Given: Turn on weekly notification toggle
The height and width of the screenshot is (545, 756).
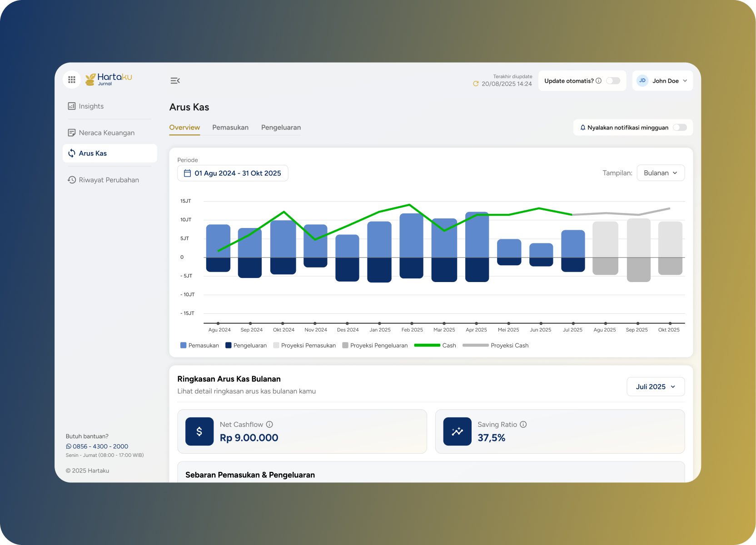Looking at the screenshot, I should (680, 128).
